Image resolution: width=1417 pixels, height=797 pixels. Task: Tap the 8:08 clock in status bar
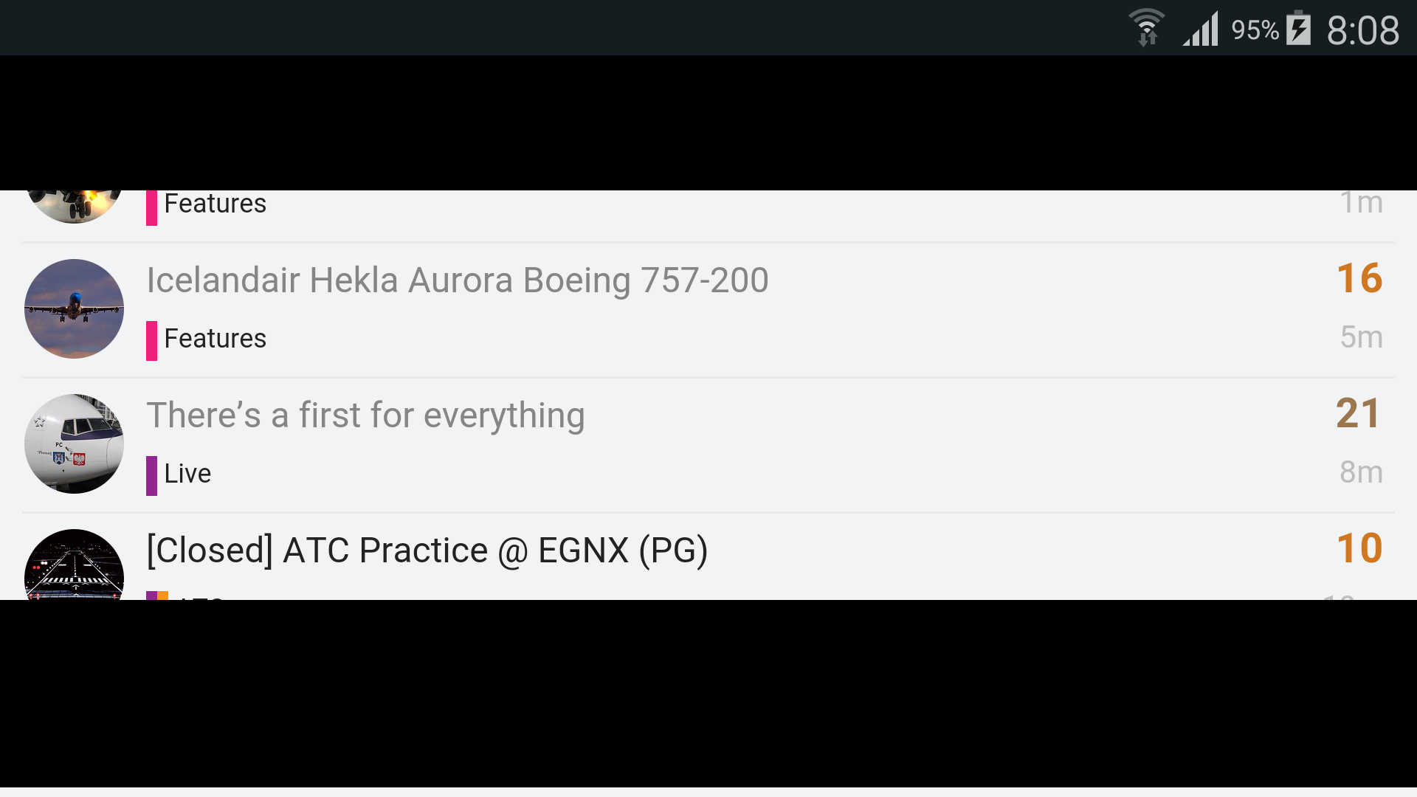click(x=1362, y=31)
